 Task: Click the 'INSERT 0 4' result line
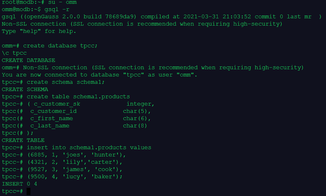(20, 184)
